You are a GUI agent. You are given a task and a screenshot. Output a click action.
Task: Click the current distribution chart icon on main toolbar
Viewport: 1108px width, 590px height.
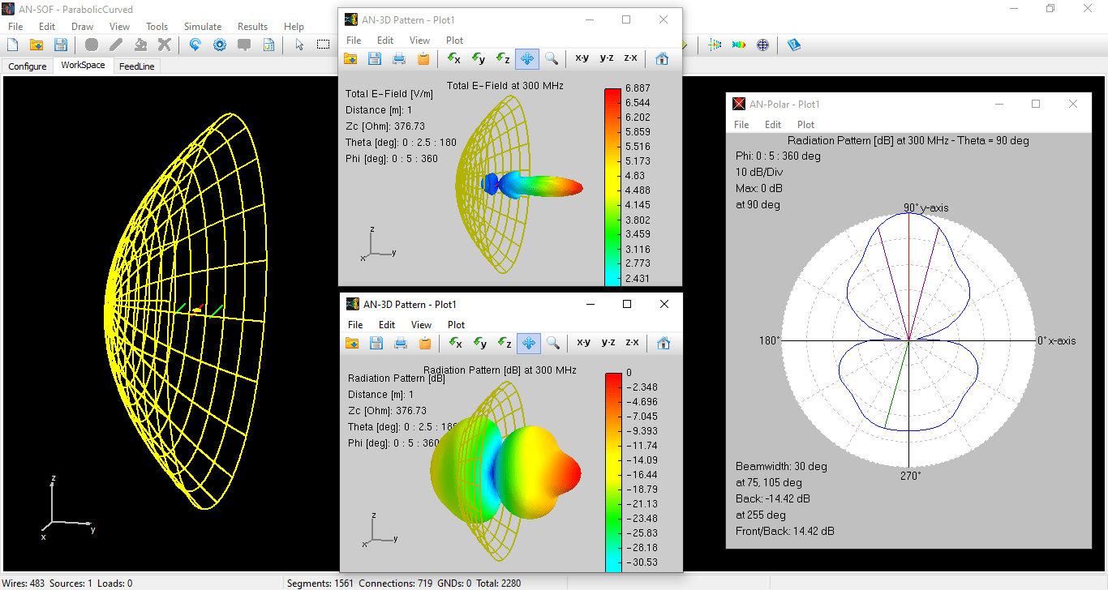(x=714, y=45)
